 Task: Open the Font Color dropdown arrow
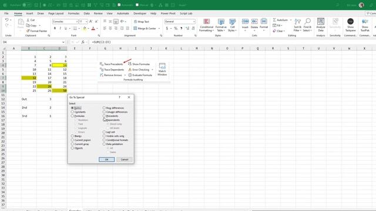pos(97,29)
